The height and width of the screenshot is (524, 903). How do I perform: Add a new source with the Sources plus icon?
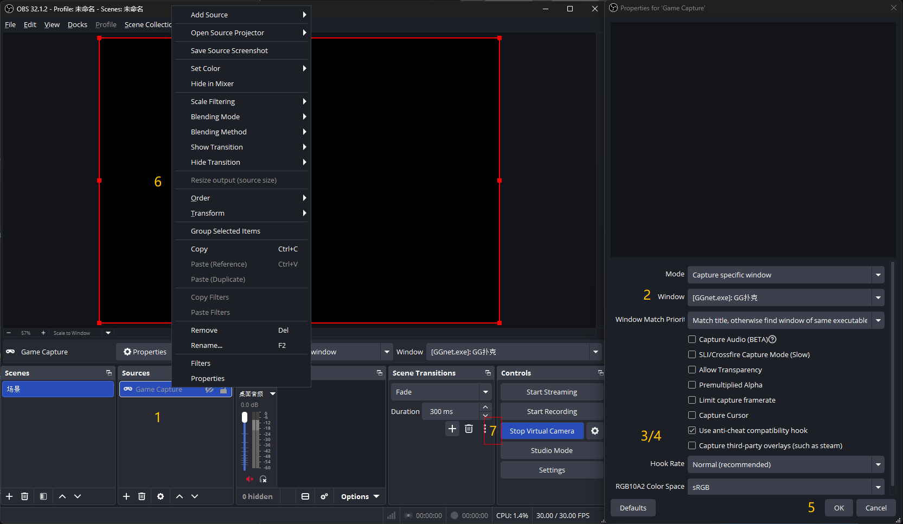(126, 496)
